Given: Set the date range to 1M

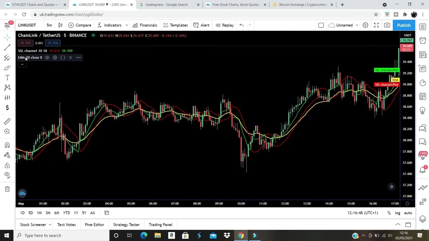Looking at the screenshot, I should tap(39, 213).
